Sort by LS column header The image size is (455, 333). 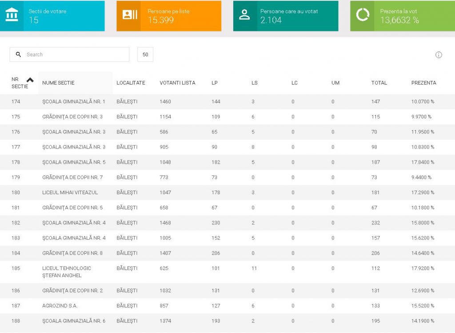click(255, 83)
